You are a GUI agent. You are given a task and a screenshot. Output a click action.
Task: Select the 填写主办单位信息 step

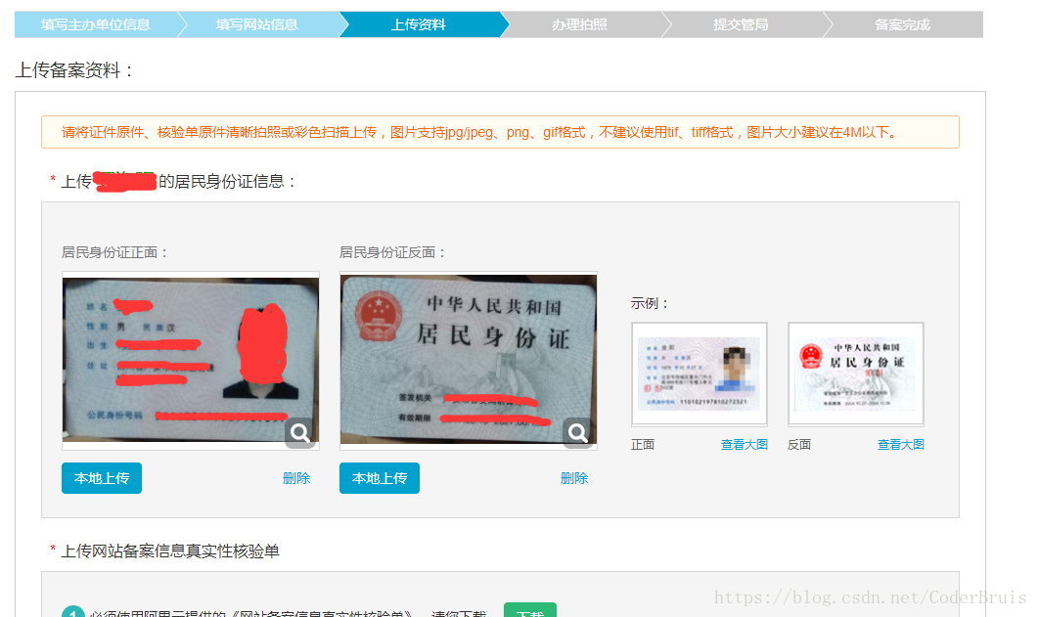95,24
